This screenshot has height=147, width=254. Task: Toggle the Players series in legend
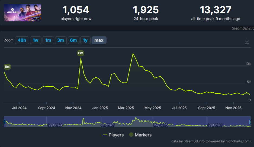pyautogui.click(x=113, y=135)
